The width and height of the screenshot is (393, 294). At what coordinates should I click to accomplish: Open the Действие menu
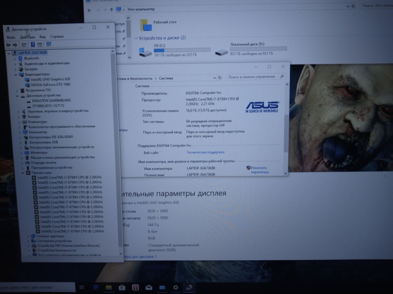(27, 37)
